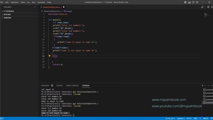Click the Run code play icon
The image size is (213, 120).
(202, 7)
